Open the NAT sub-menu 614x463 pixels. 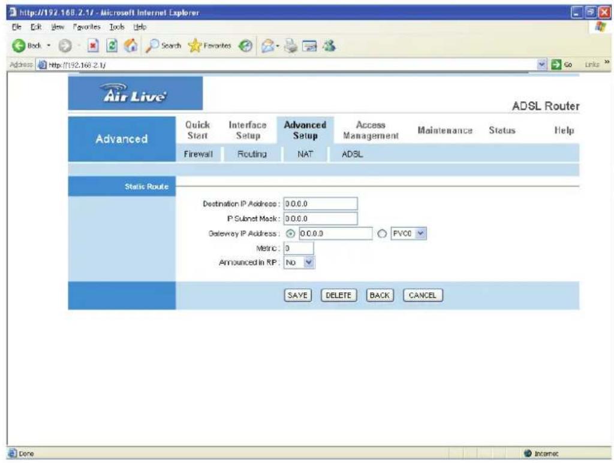(305, 154)
